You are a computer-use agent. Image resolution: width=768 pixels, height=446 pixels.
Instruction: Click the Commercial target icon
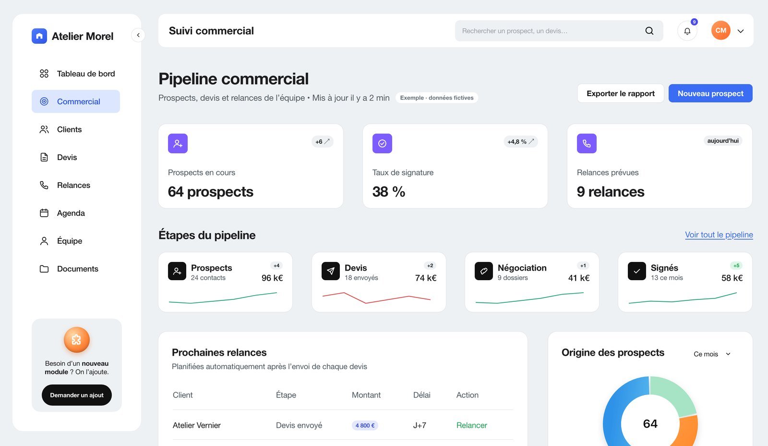[44, 101]
